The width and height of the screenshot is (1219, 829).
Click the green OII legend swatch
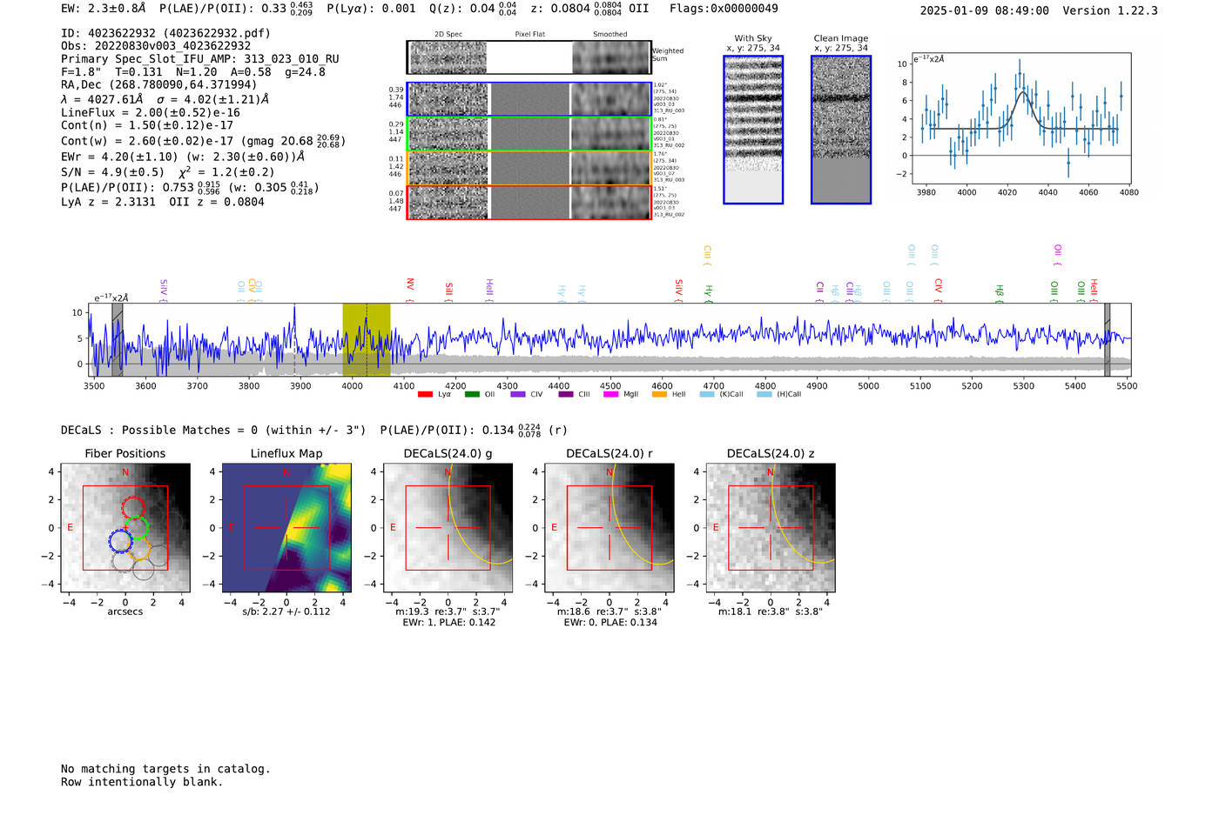coord(472,394)
